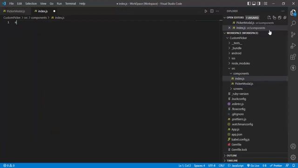Collapse the src folder
Viewport: 298px width, 168px height.
click(229, 69)
